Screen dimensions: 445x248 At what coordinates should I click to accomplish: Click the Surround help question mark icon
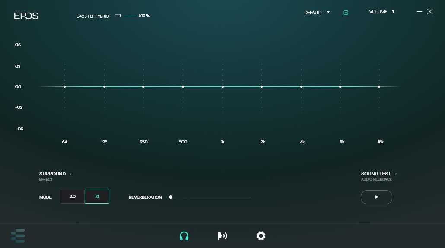click(x=71, y=174)
